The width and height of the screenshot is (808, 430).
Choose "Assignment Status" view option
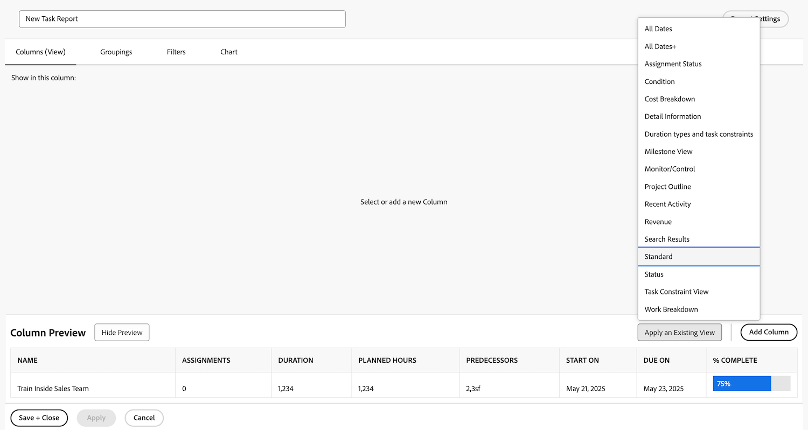673,64
